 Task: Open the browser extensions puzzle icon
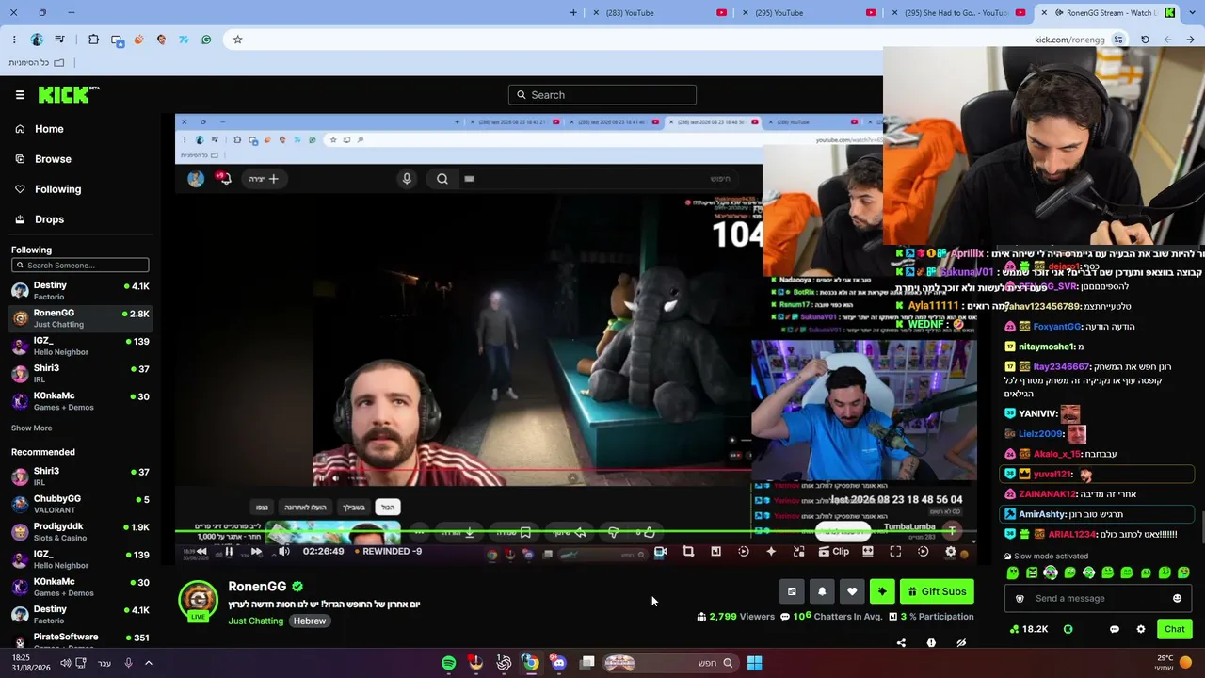click(93, 40)
